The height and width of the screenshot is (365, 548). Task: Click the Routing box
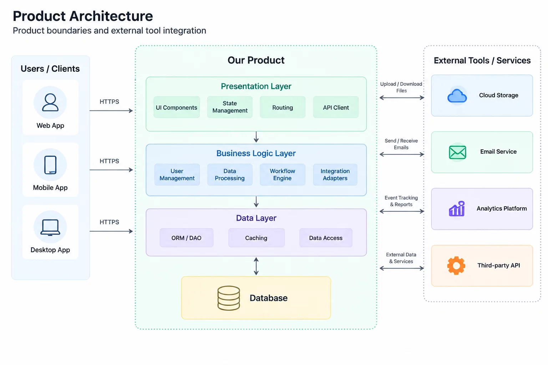(x=283, y=107)
